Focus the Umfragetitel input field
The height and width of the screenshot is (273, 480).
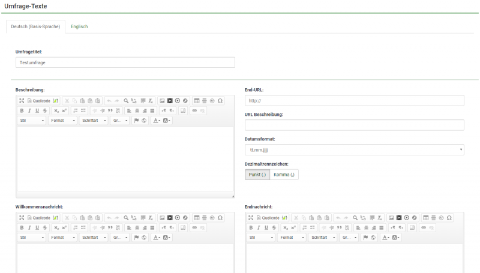125,62
